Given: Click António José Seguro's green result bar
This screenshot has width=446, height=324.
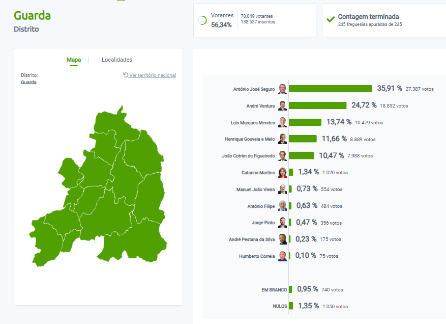Looking at the screenshot, I should pyautogui.click(x=331, y=89).
